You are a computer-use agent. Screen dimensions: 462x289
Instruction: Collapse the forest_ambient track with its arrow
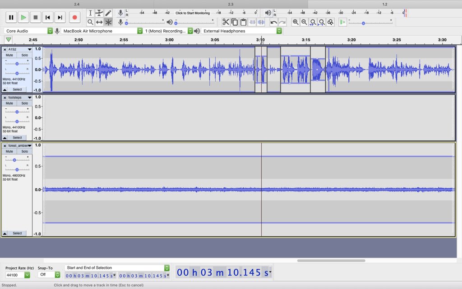pos(5,233)
